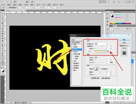Viewport: 136px width, 104px height.
Task: Select the Healing Brush tool
Action: click(x=2, y=28)
